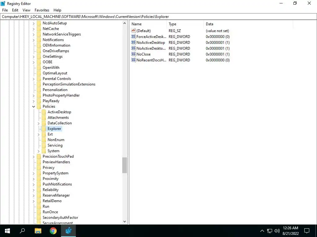Image resolution: width=317 pixels, height=237 pixels.
Task: Open the network status tray icon
Action: point(270,231)
